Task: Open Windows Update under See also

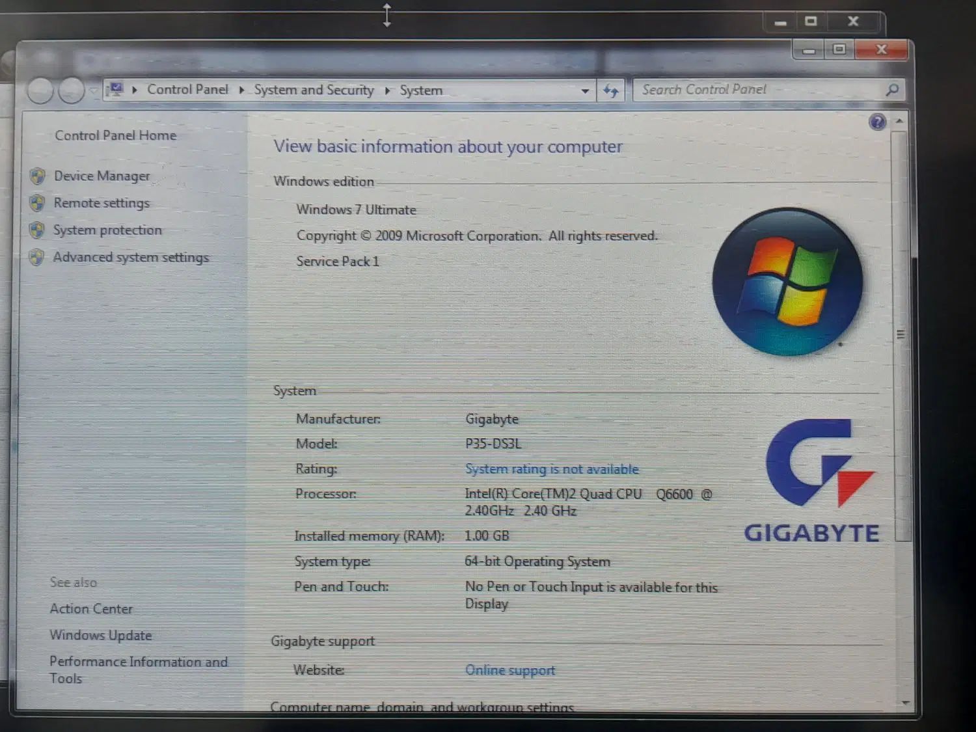Action: pos(101,635)
